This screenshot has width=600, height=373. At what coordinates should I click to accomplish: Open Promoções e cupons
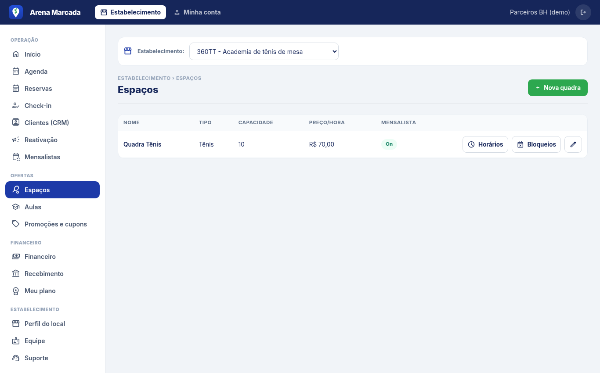pyautogui.click(x=52, y=224)
